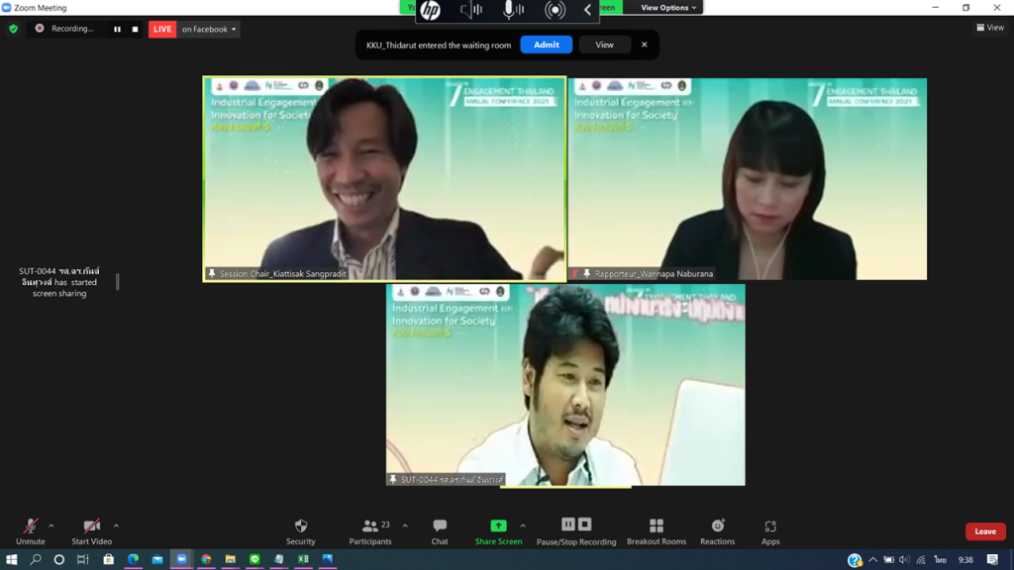Unmute your microphone in the meeting toolbar
Image resolution: width=1014 pixels, height=570 pixels.
pos(31,531)
